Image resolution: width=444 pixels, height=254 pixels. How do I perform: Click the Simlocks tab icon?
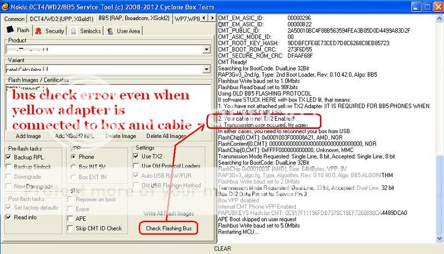point(74,31)
